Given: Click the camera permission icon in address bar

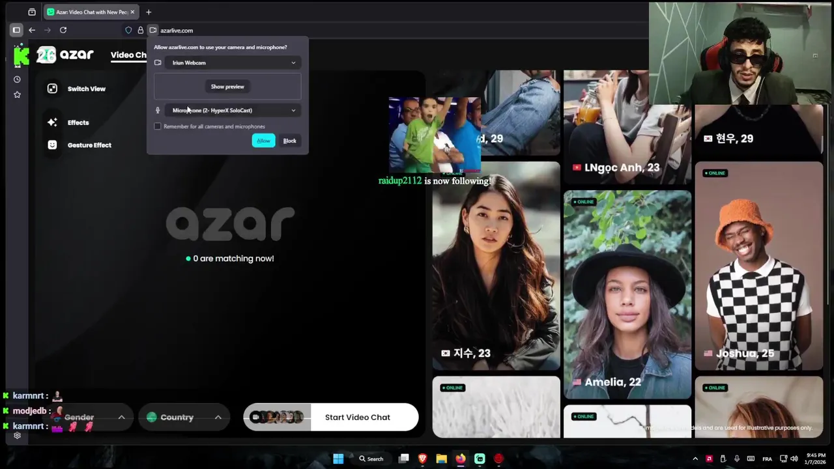Looking at the screenshot, I should pos(152,30).
